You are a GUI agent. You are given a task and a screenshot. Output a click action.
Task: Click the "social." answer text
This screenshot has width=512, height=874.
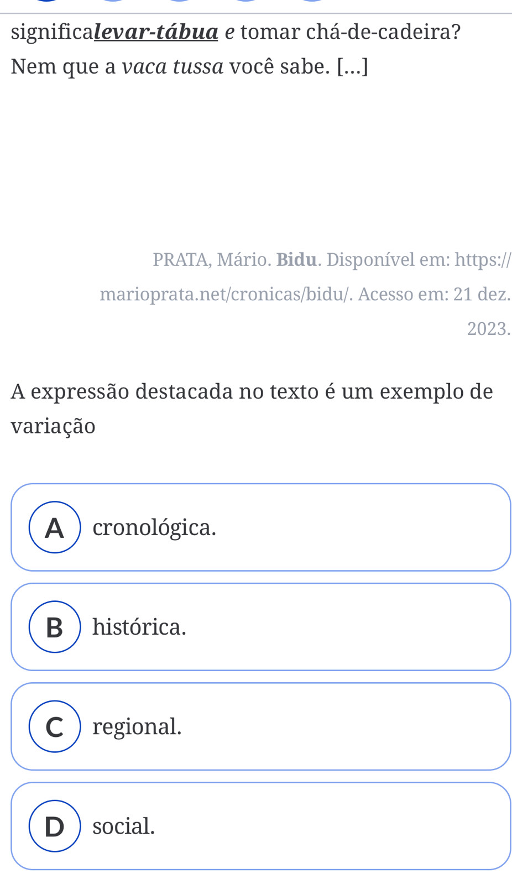click(124, 825)
